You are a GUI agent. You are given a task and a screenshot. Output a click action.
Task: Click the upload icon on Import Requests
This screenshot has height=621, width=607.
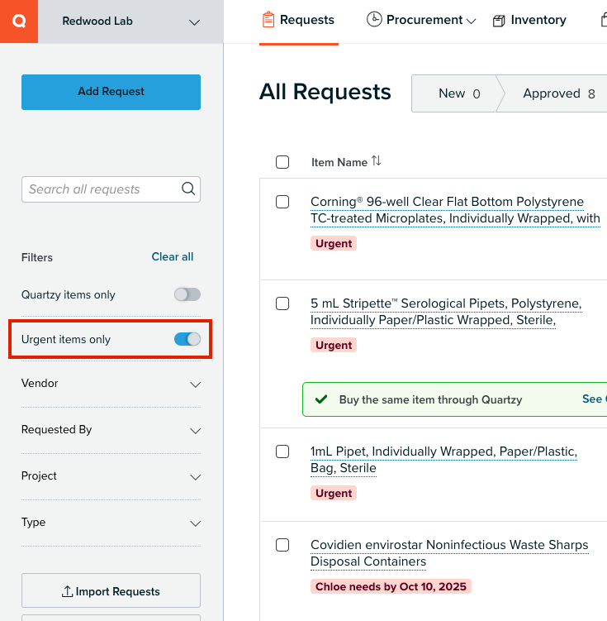click(x=67, y=591)
